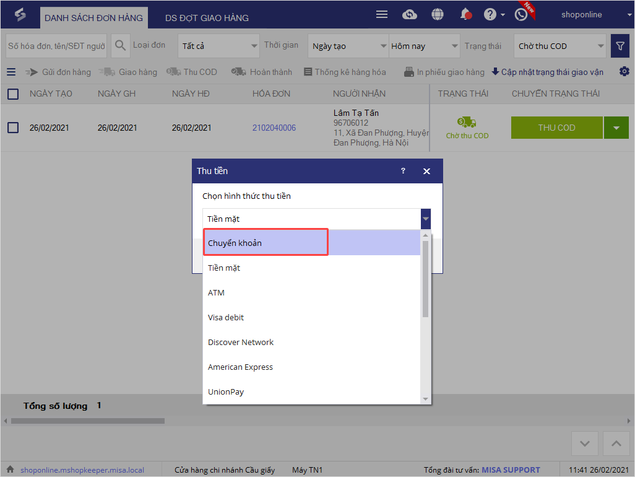Open the Ngày tạo time dropdown

pos(348,46)
